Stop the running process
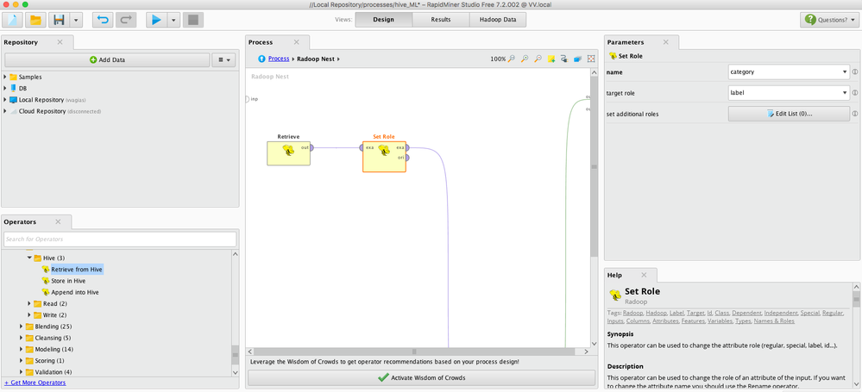Image resolution: width=862 pixels, height=392 pixels. [193, 20]
